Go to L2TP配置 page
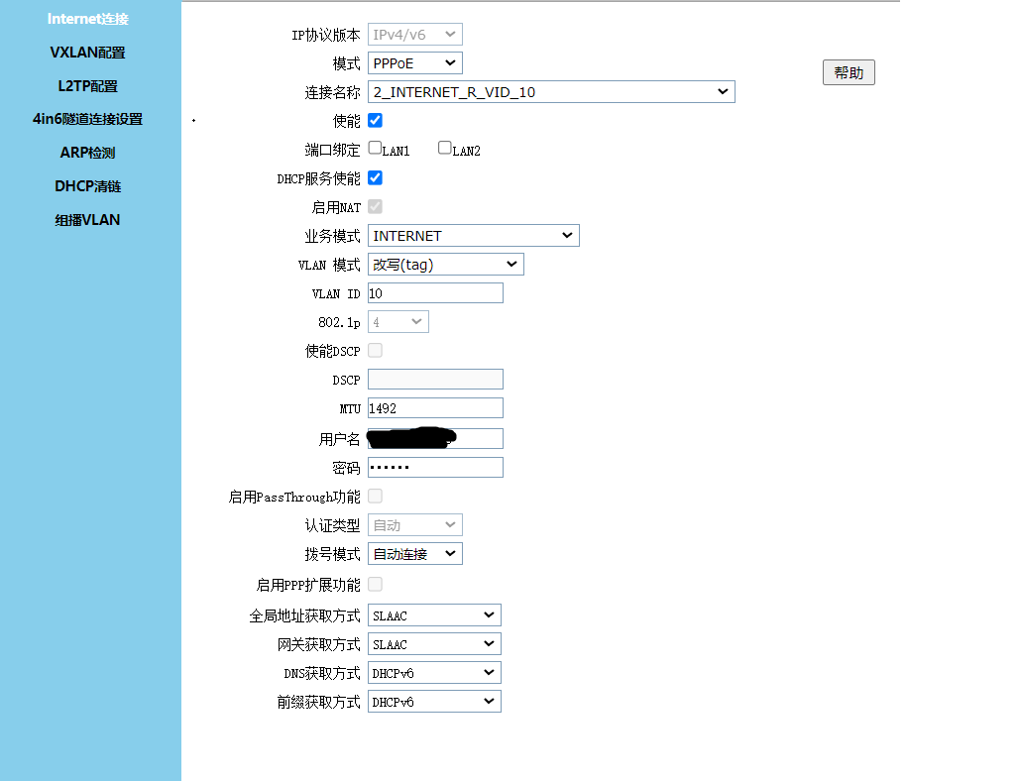Image resolution: width=1020 pixels, height=781 pixels. tap(88, 86)
